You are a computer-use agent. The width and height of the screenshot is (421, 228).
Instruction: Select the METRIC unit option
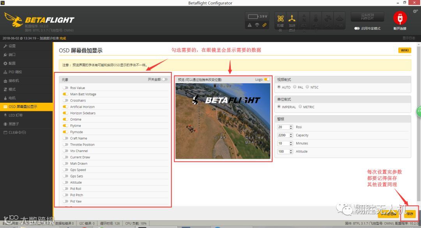pyautogui.click(x=300, y=107)
